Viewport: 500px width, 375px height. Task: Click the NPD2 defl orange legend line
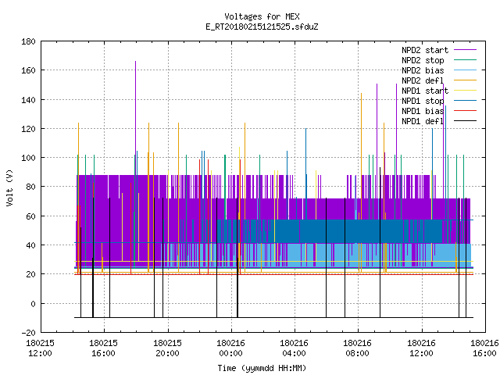click(x=465, y=80)
